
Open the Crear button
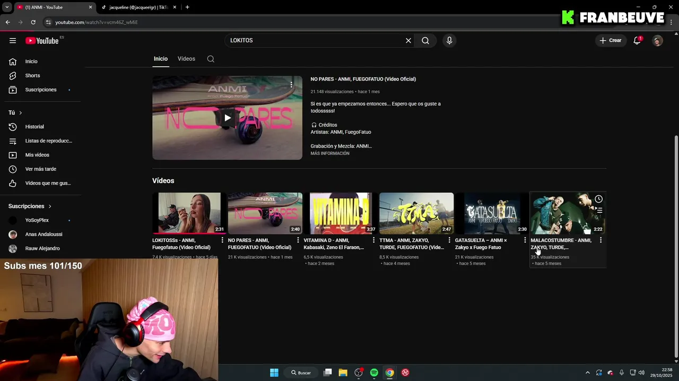(611, 41)
